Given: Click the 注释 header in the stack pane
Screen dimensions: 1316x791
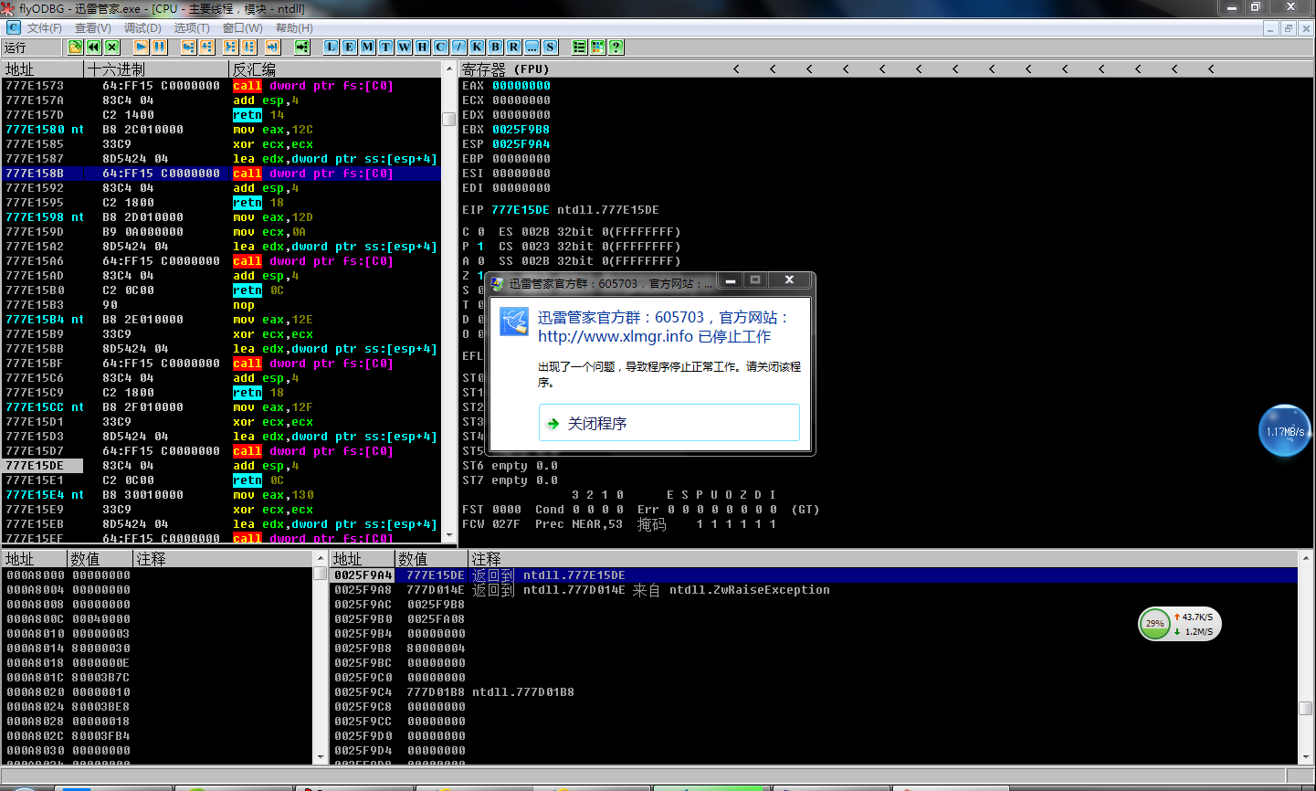Looking at the screenshot, I should [x=882, y=559].
